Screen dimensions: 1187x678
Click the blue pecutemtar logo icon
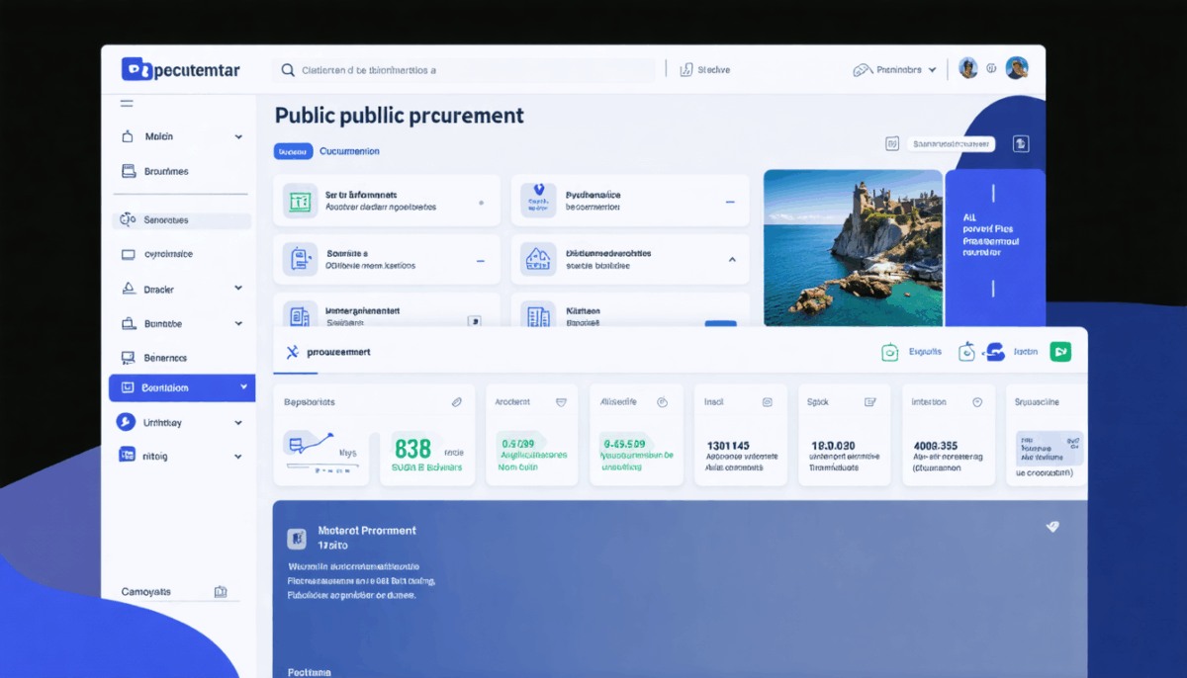(137, 69)
